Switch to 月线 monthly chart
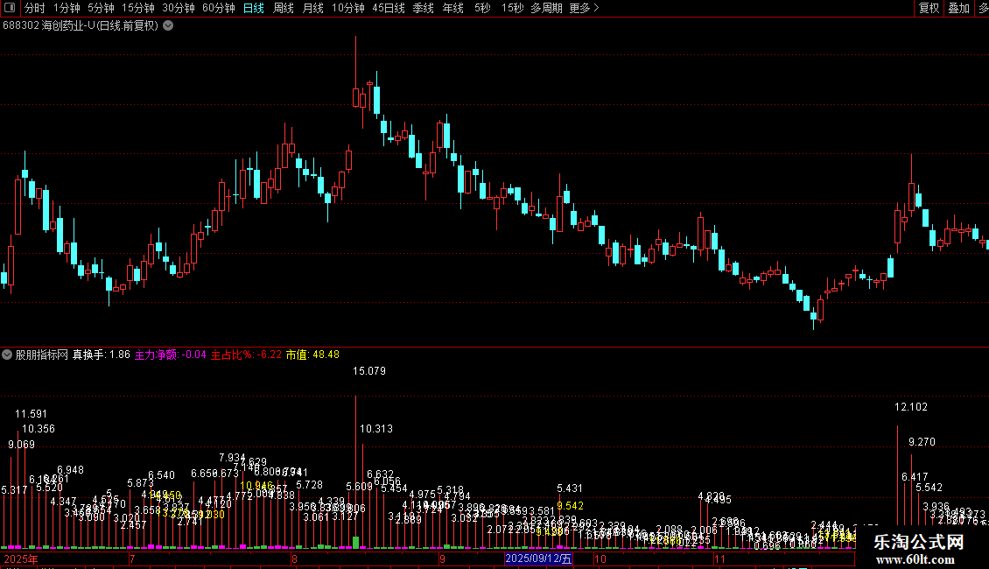Screen dimensions: 989x569 click(x=312, y=8)
